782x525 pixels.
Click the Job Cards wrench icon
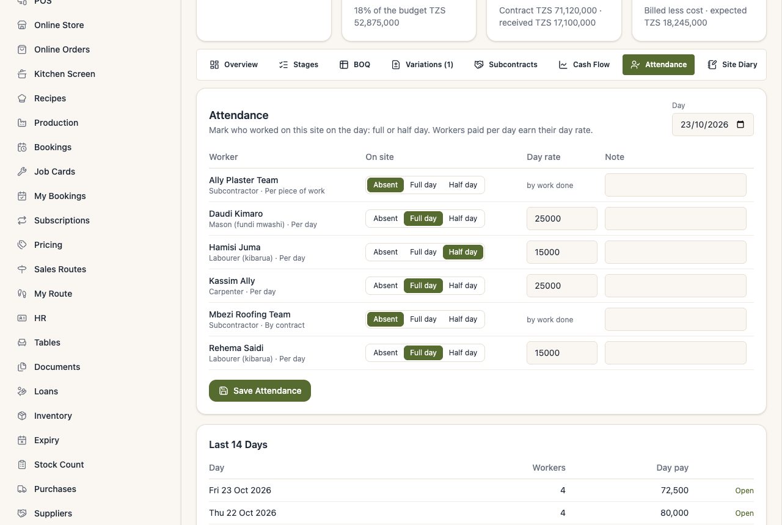[x=22, y=172]
